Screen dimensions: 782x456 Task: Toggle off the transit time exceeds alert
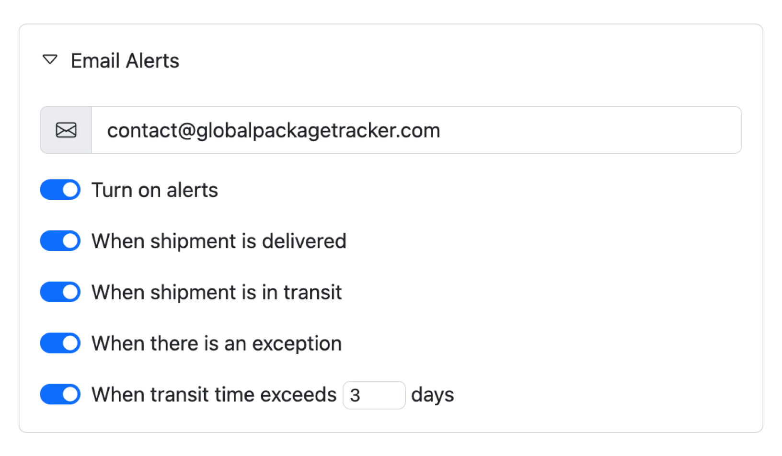coord(60,395)
